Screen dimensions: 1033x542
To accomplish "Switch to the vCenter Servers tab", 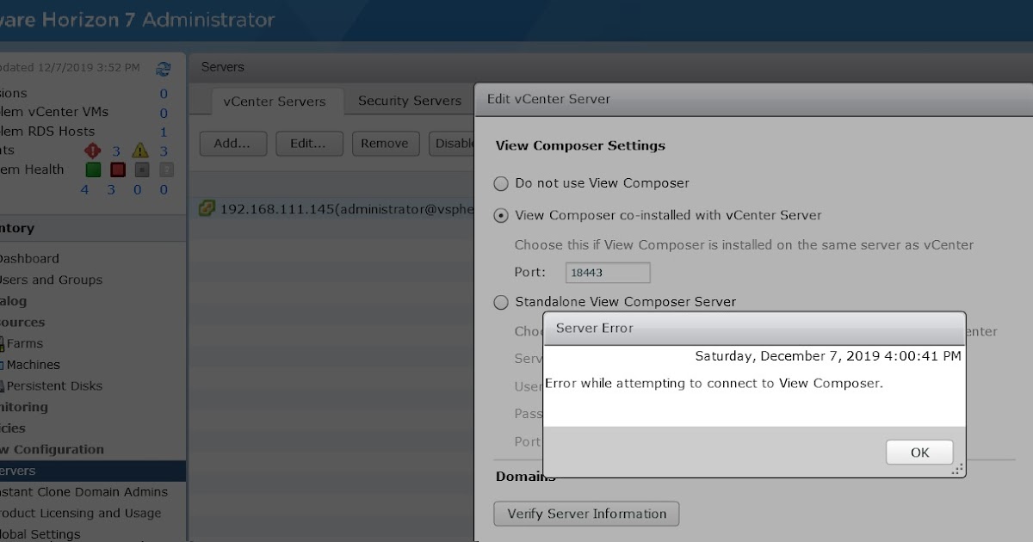I will [x=276, y=101].
